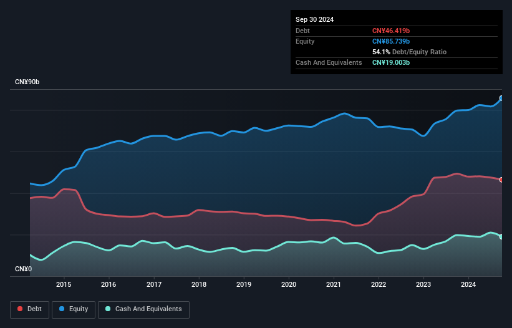Click the 2019 x-axis label

[x=244, y=284]
